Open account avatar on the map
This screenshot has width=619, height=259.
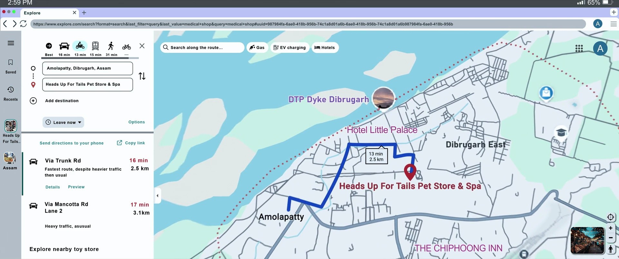click(x=600, y=49)
